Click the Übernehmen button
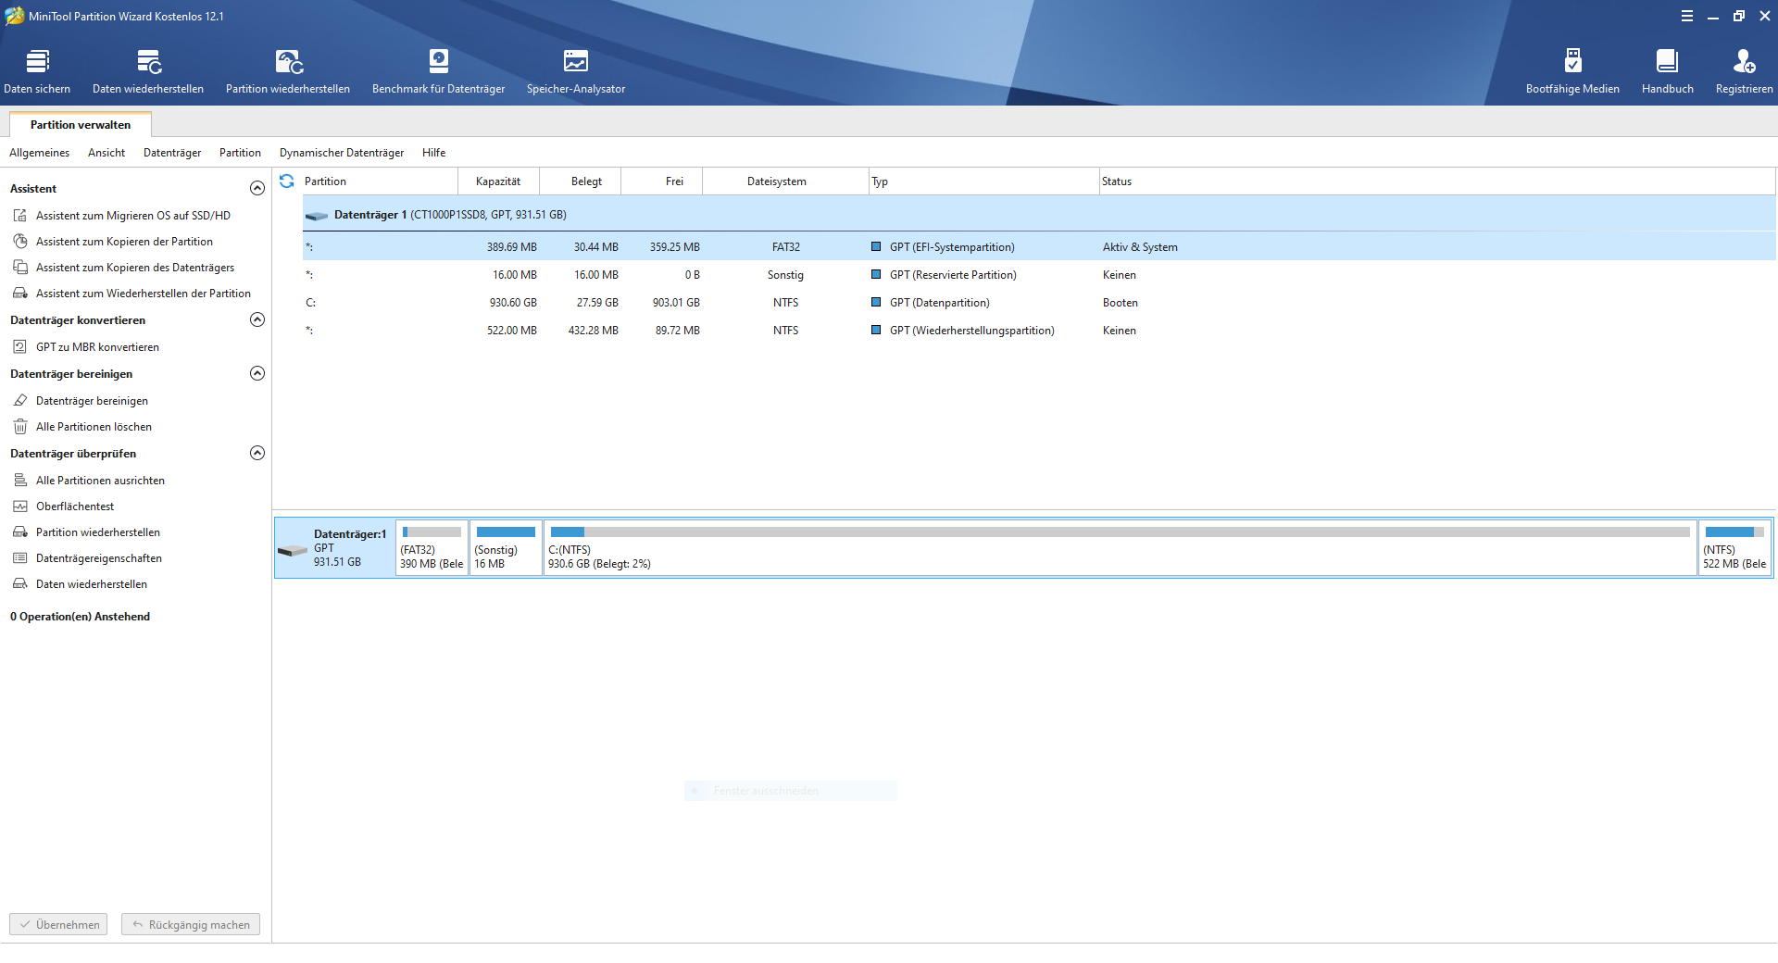The height and width of the screenshot is (963, 1778). [58, 924]
